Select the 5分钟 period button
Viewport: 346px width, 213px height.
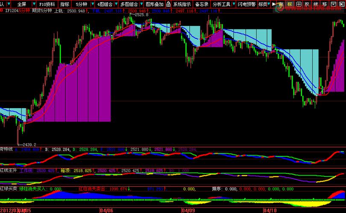(x=82, y=4)
